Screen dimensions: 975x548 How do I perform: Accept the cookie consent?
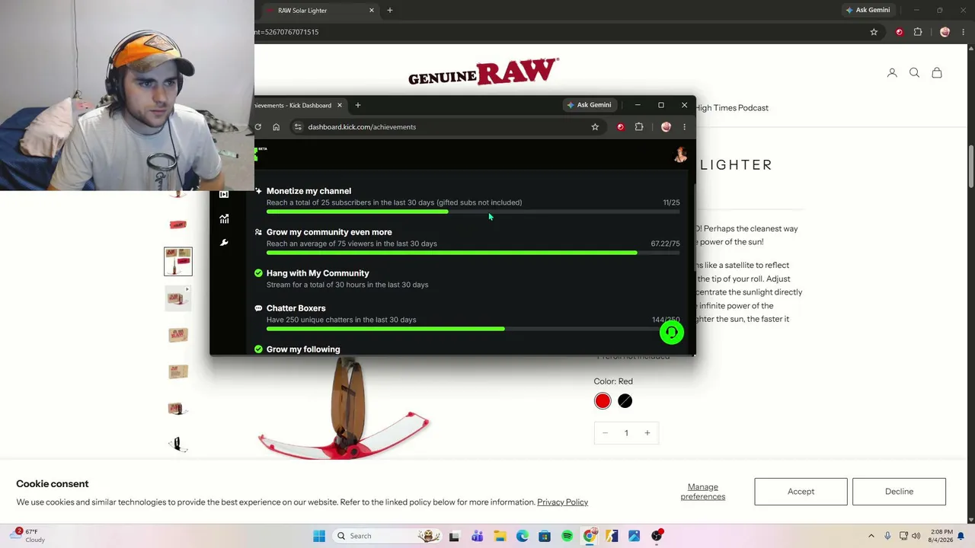(801, 492)
